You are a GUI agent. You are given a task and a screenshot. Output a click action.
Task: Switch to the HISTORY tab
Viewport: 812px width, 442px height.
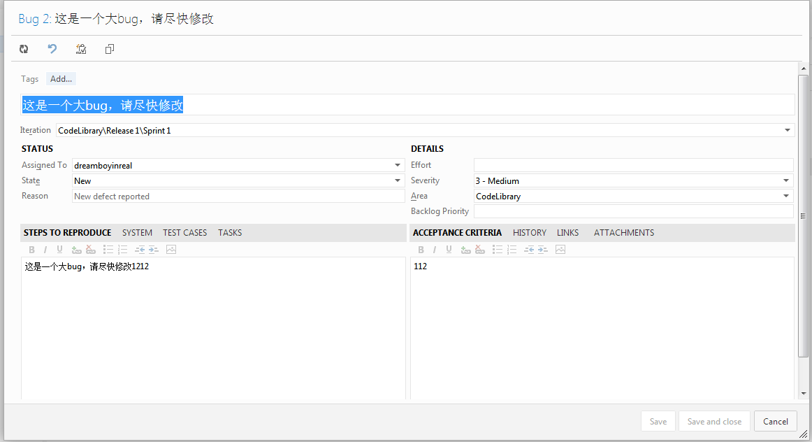[x=529, y=233]
